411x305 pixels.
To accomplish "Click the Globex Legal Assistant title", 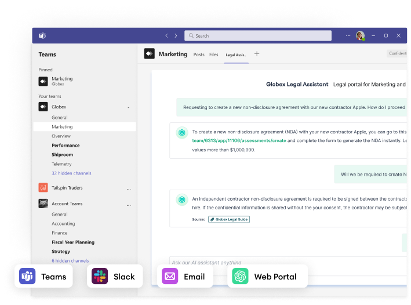I will tap(297, 85).
